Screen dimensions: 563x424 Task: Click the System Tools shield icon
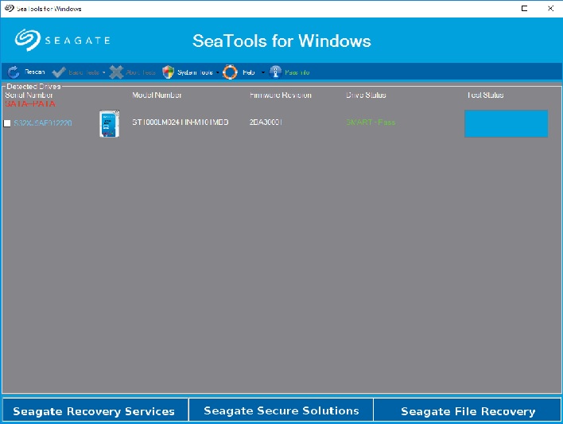coord(168,72)
